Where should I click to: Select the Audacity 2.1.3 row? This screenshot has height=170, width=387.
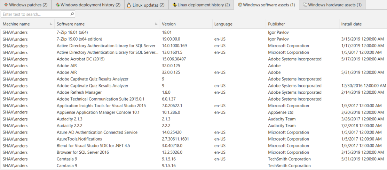(x=193, y=119)
